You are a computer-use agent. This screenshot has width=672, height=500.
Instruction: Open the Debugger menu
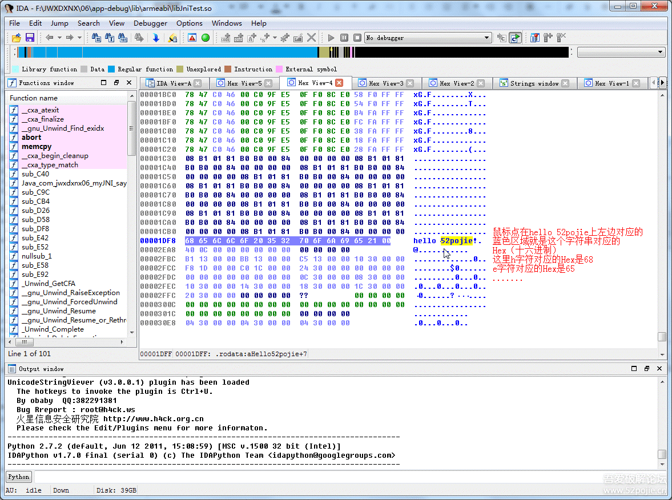click(x=150, y=23)
